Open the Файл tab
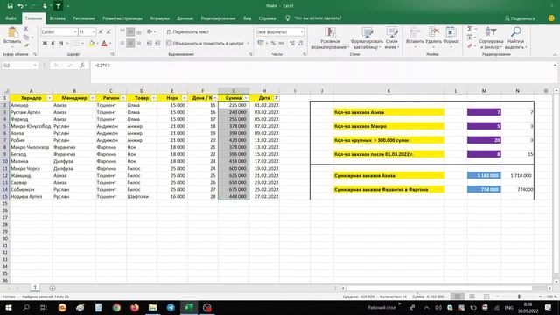 [10, 18]
